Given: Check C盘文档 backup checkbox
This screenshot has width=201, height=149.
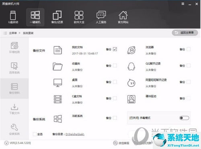Looking at the screenshot, I should pyautogui.click(x=115, y=98).
